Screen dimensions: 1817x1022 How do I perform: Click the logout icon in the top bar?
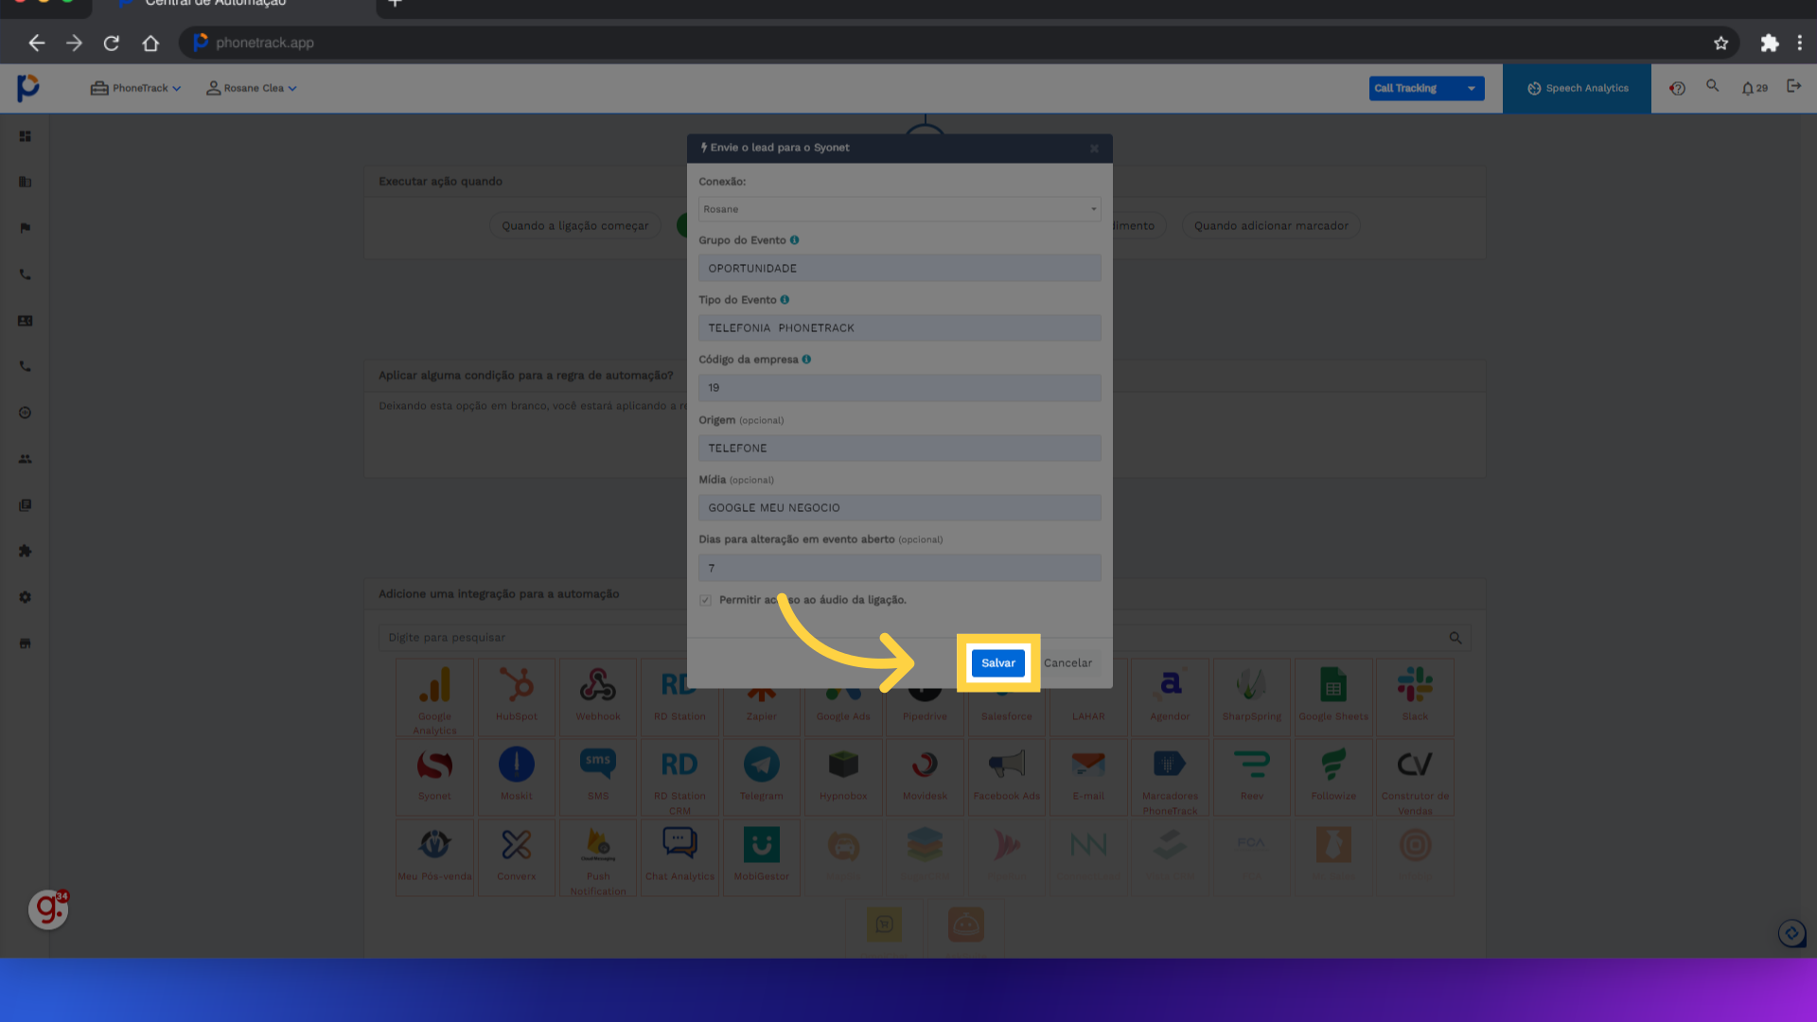point(1793,86)
